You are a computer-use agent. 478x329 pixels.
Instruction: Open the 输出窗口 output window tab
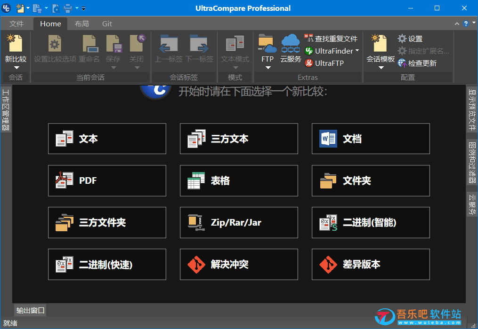(30, 310)
